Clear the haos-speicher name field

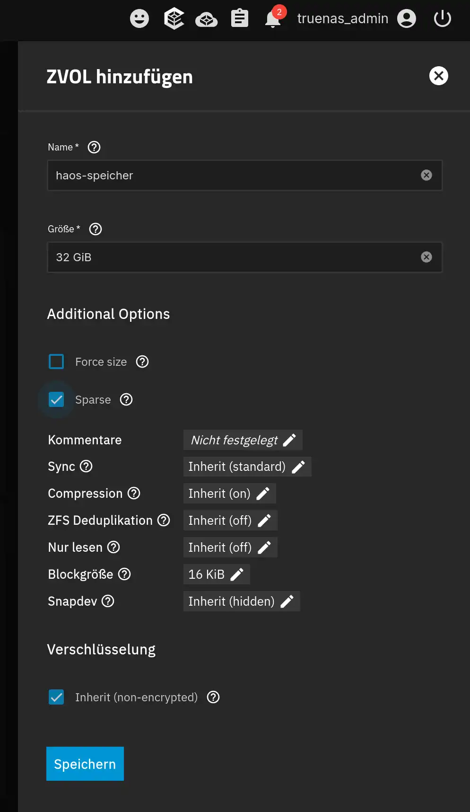[x=426, y=176]
